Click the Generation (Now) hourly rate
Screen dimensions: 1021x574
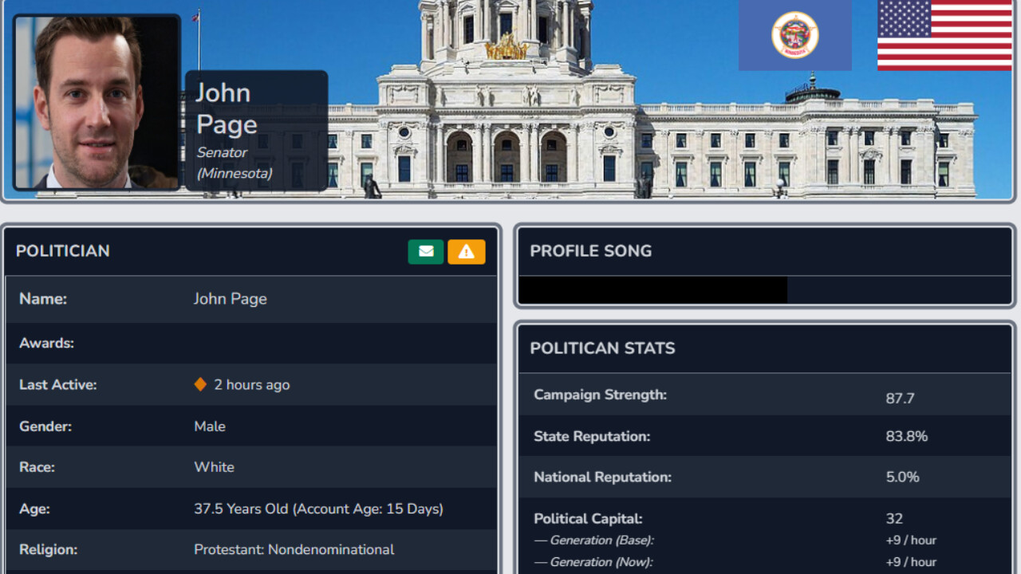[910, 561]
